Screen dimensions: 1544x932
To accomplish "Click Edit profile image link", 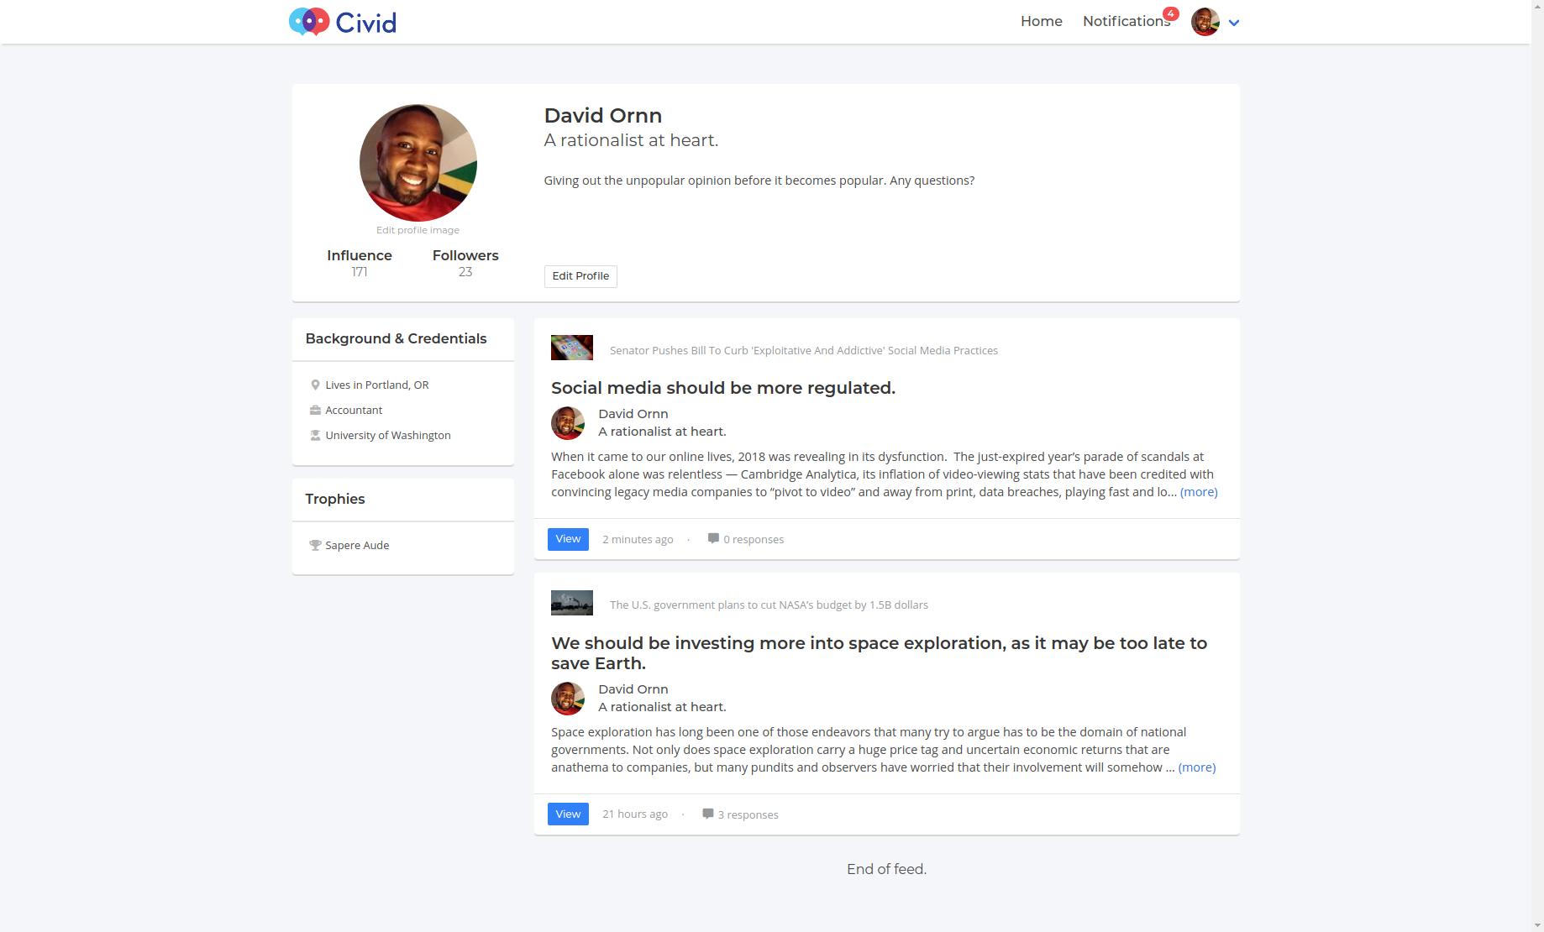I will pos(418,230).
